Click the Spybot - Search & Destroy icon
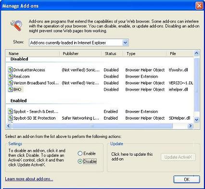Image resolution: width=205 pixels, height=189 pixels. tap(10, 111)
